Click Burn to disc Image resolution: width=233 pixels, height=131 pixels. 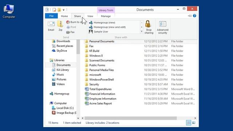click(74, 22)
